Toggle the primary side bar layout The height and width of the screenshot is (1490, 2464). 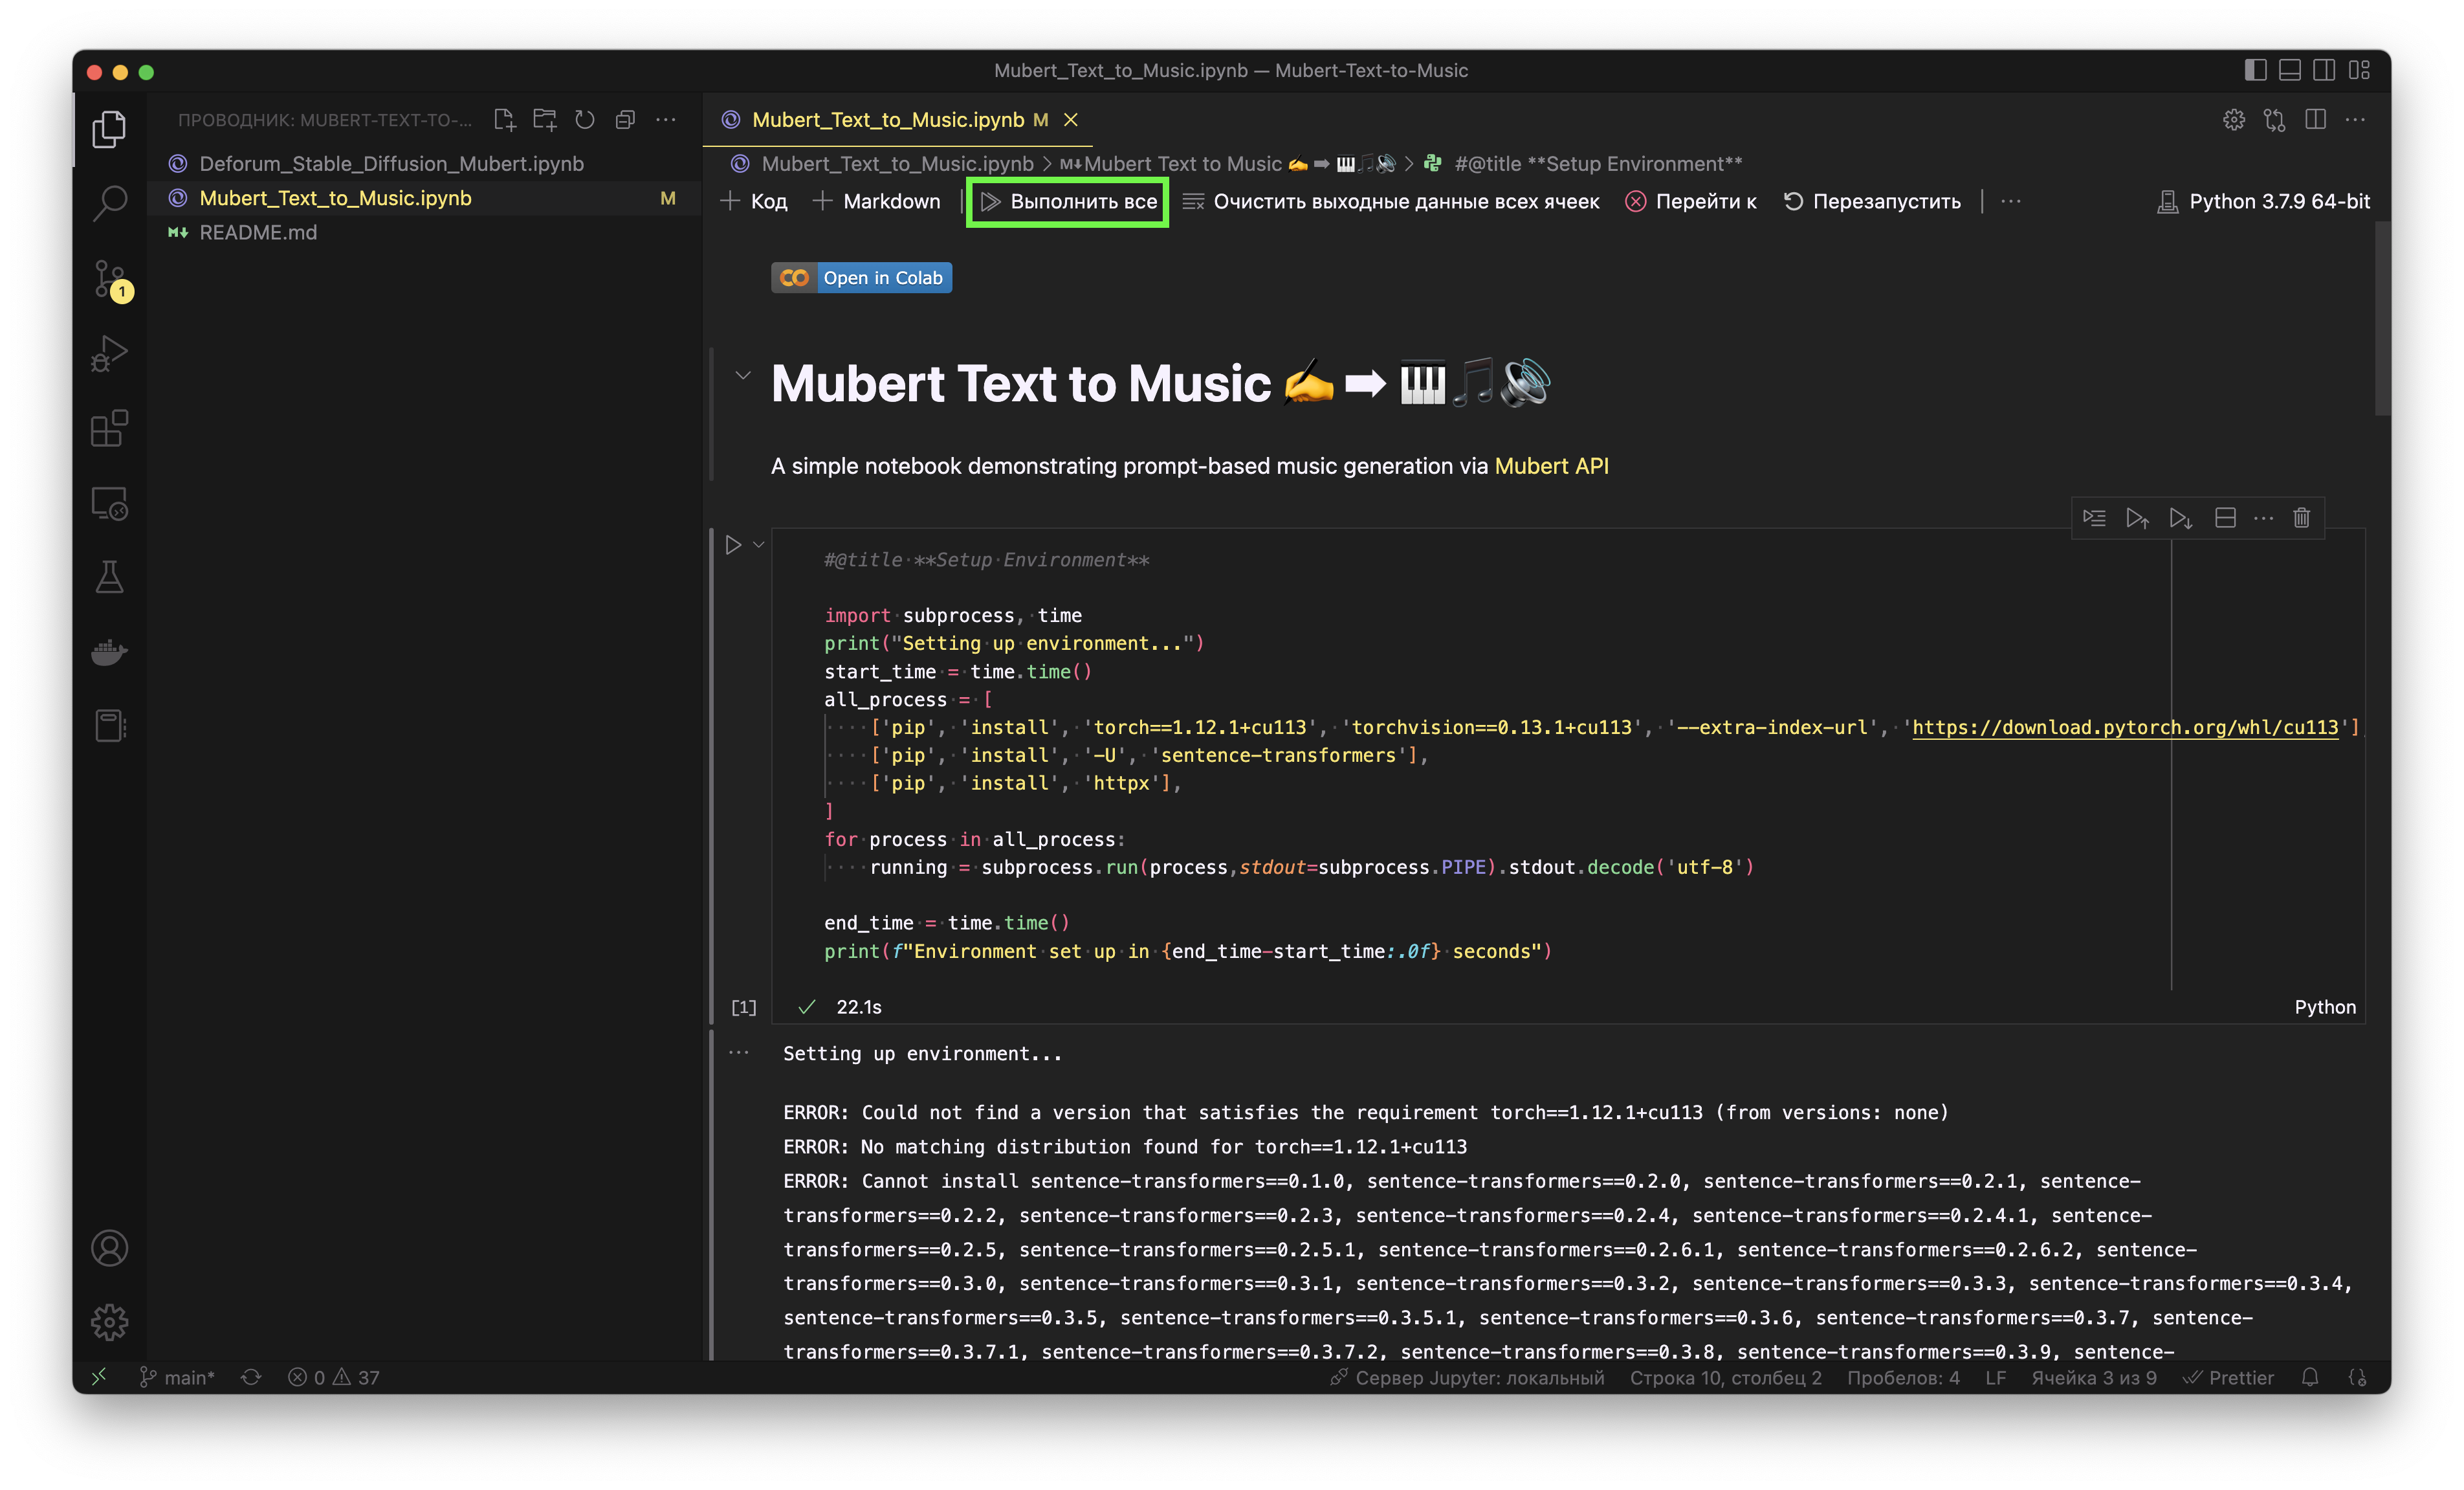[x=2255, y=70]
